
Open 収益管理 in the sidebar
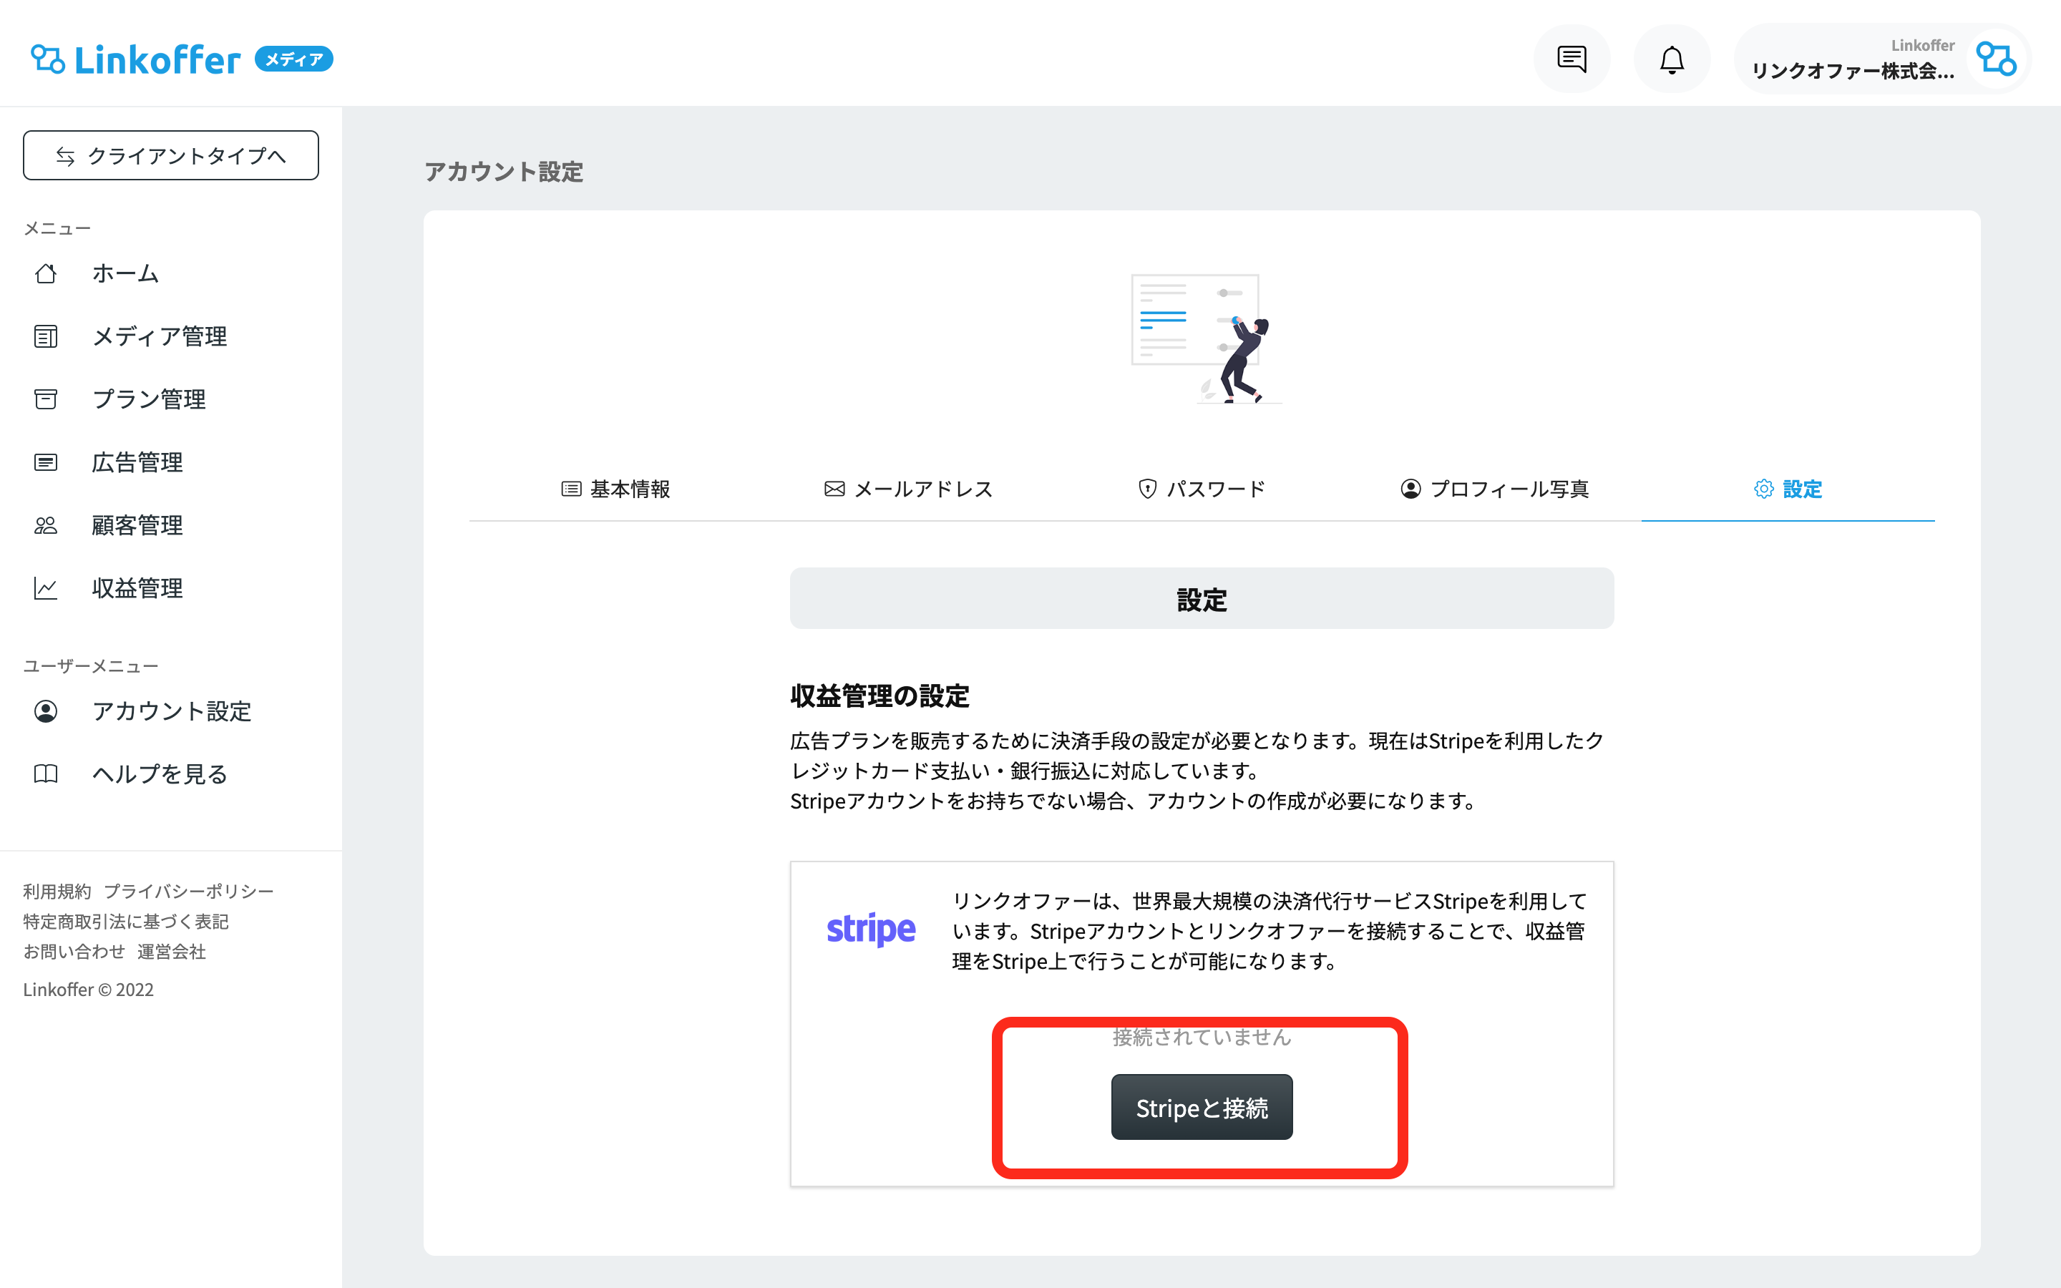[x=137, y=589]
